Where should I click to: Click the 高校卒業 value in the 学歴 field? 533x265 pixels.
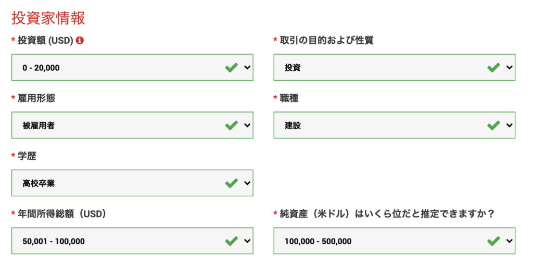pos(38,183)
